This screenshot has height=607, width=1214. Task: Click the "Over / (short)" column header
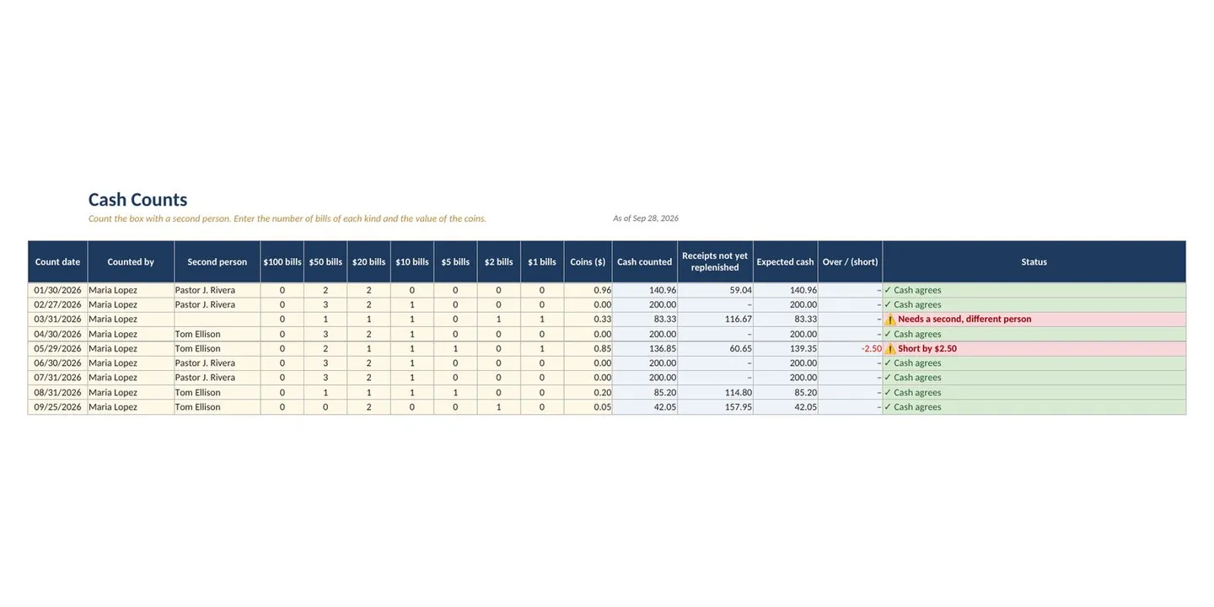850,262
